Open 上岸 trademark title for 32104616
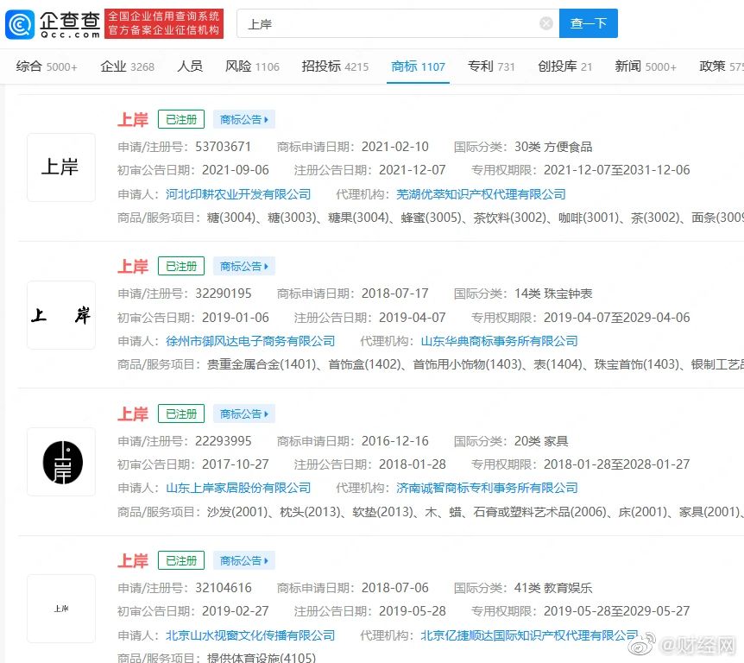Screen dimensions: 744x663 (x=133, y=560)
